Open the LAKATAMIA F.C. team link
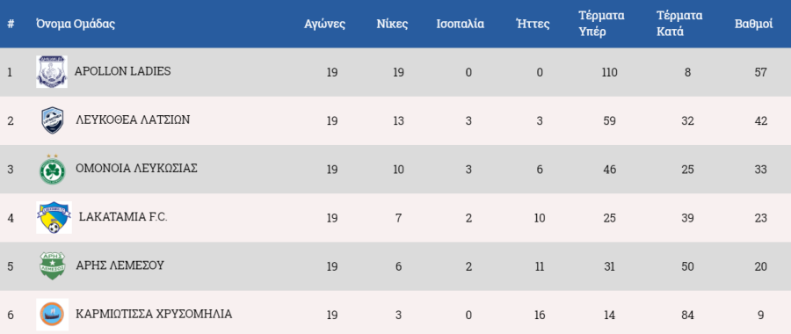 (x=123, y=217)
